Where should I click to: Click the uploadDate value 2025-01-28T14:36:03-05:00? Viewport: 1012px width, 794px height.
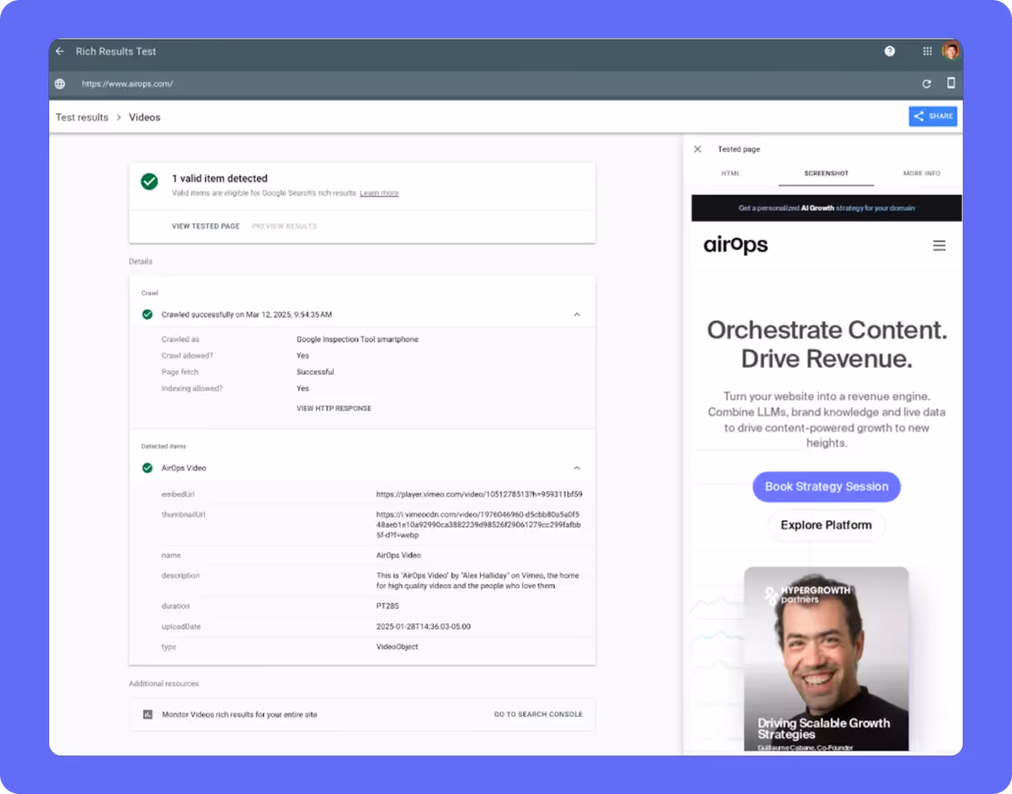pyautogui.click(x=424, y=626)
